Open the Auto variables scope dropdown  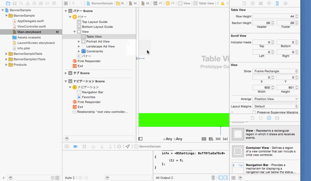click(x=70, y=178)
